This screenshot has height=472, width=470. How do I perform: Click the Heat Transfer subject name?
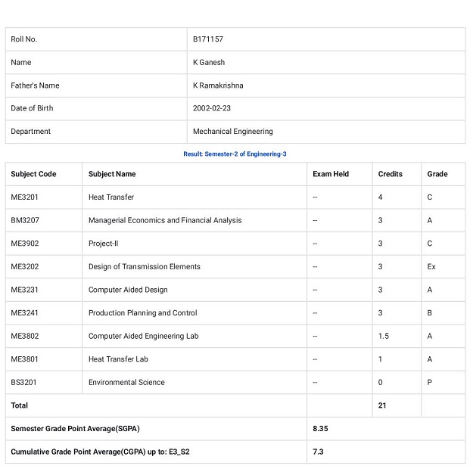click(x=110, y=197)
